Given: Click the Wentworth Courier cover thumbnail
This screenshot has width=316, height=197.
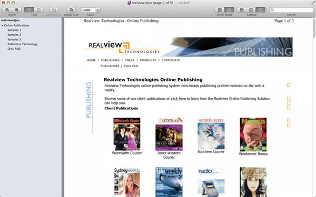Looking at the screenshot, I should tap(127, 134).
